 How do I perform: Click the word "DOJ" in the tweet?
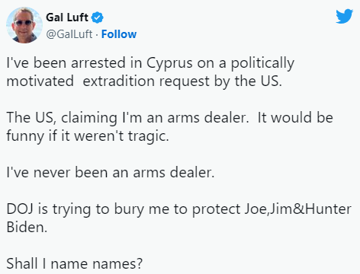coord(20,209)
